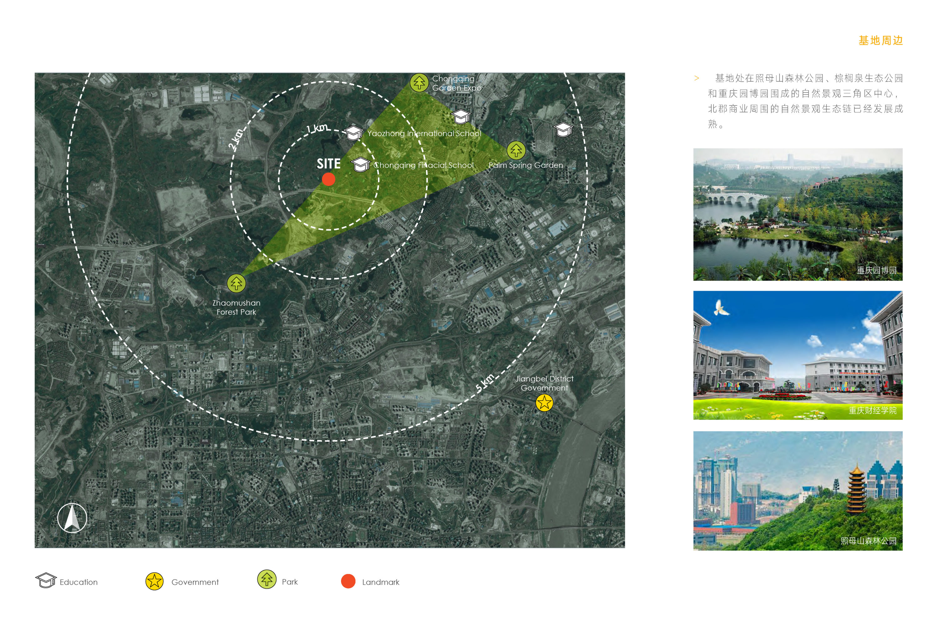Click the Park legend tree icon
The height and width of the screenshot is (625, 938).
[267, 579]
